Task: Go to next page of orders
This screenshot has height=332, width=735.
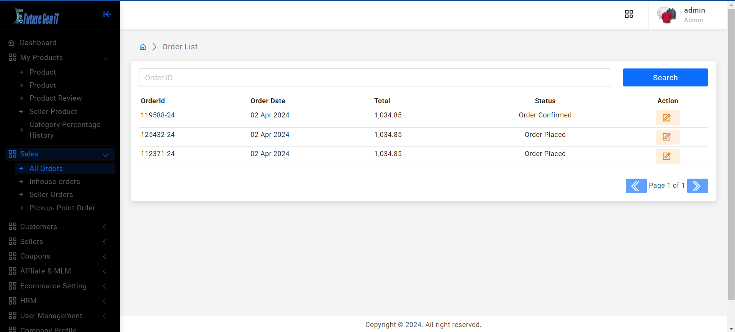Action: (697, 186)
